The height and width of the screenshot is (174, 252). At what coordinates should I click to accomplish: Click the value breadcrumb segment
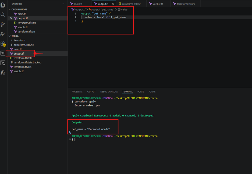[123, 10]
